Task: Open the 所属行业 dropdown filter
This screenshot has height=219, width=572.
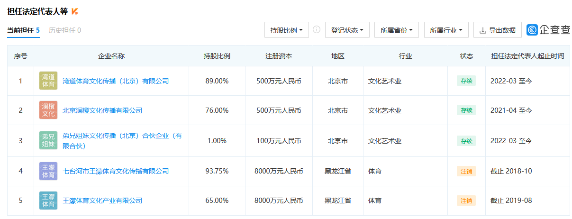Action: pyautogui.click(x=446, y=30)
